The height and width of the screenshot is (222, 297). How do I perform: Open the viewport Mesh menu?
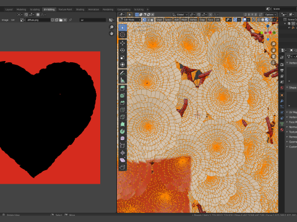[x=184, y=20]
